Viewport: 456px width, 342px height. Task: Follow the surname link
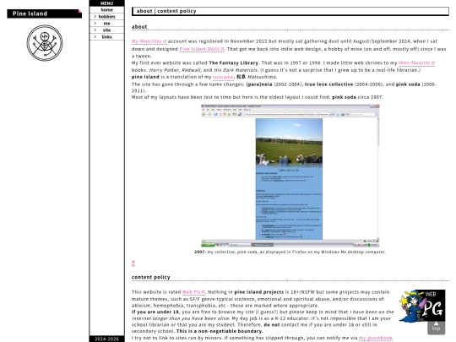[223, 77]
